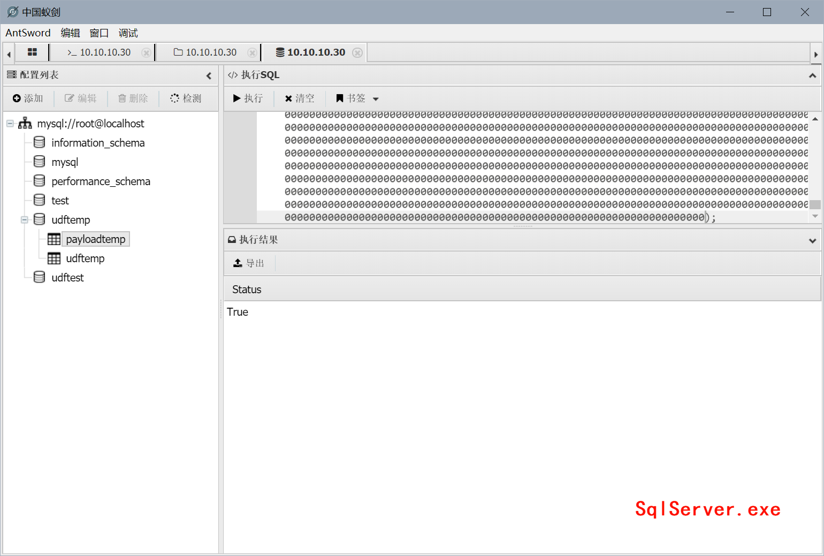Open the 调试 (Debug) menu
Image resolution: width=824 pixels, height=556 pixels.
(x=128, y=33)
